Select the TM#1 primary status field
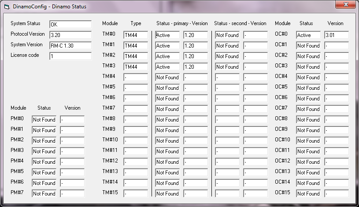Screen dimensions: 359x207 (x=167, y=46)
